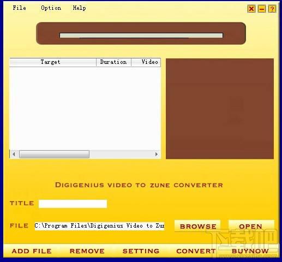The width and height of the screenshot is (282, 262).
Task: Click the OPEN button
Action: coord(251,226)
